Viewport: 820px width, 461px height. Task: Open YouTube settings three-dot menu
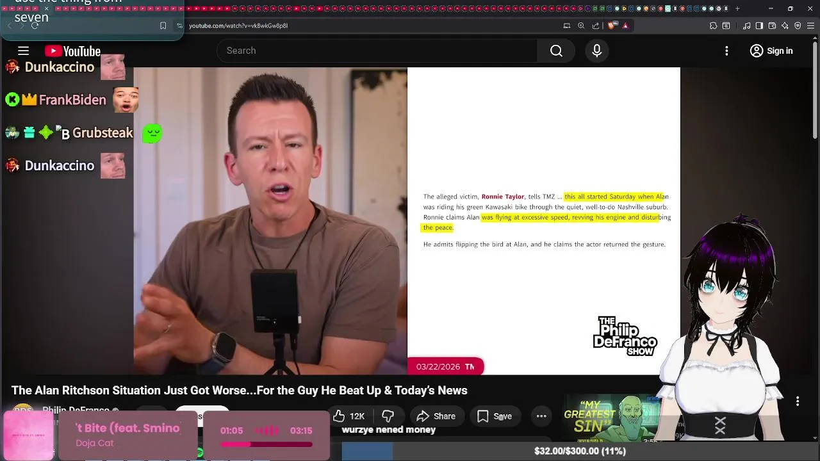pos(726,51)
